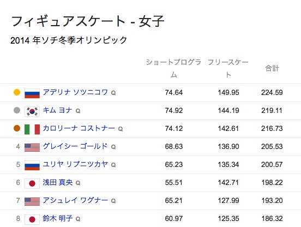This screenshot has height=227, width=301.
Task: Open the アデリナ ソツニコワ link
Action: click(x=75, y=92)
